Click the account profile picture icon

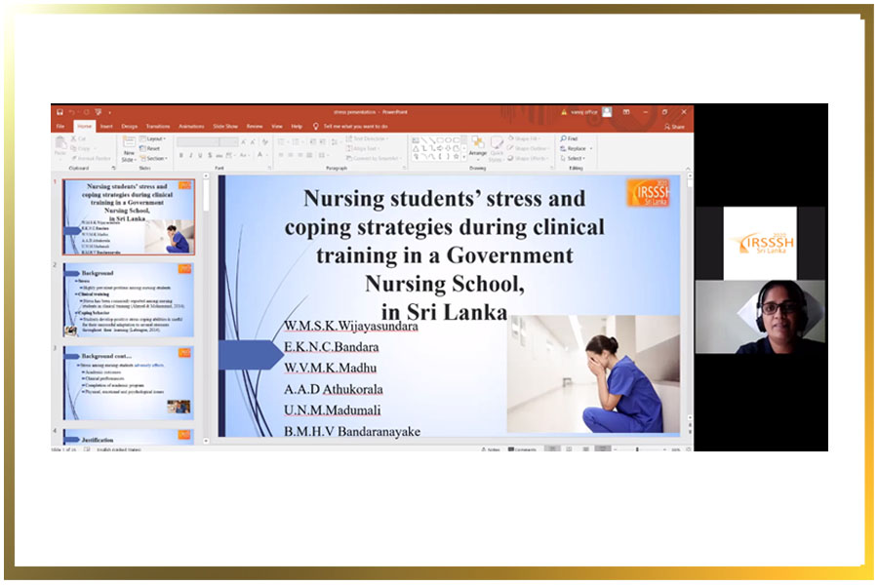607,112
